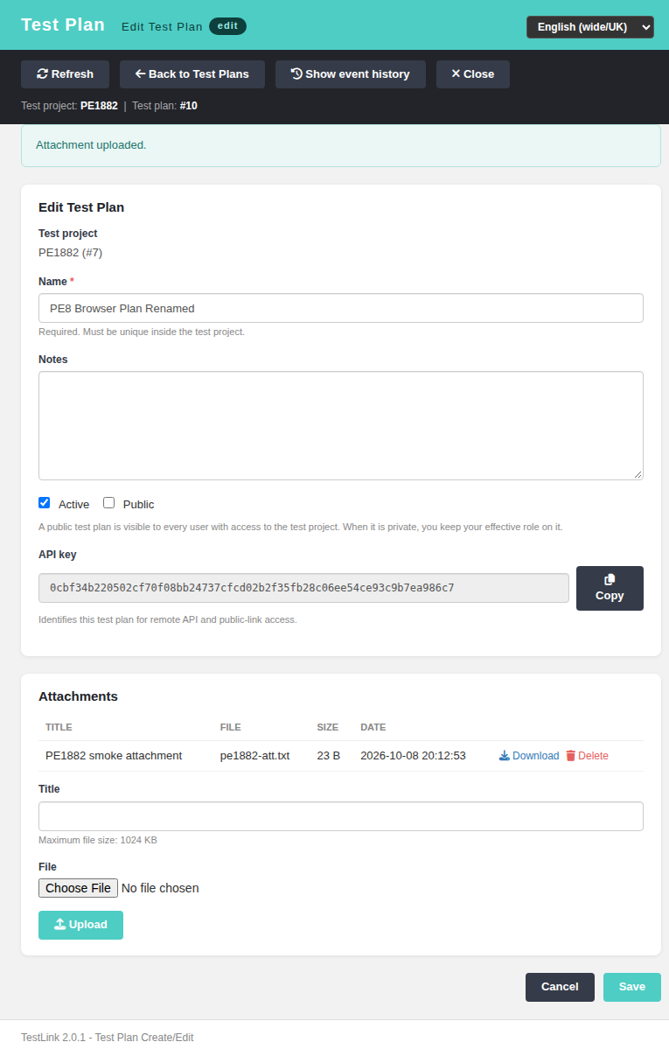Screen dimensions: 669x1056
Task: Save the test plan
Action: [632, 987]
